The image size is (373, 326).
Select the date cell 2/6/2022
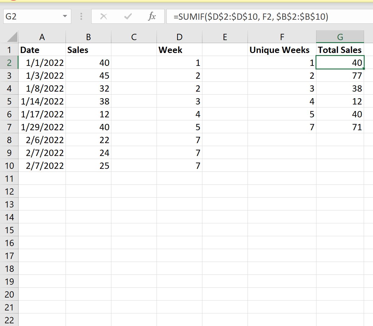(42, 140)
